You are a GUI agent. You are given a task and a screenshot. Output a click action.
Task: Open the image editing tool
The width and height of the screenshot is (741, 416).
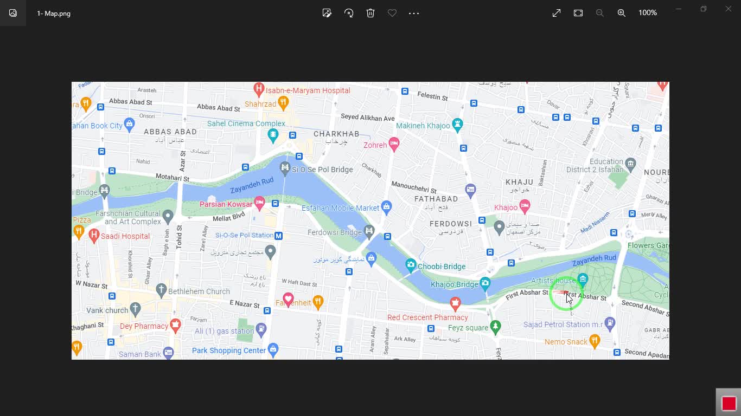tap(327, 13)
